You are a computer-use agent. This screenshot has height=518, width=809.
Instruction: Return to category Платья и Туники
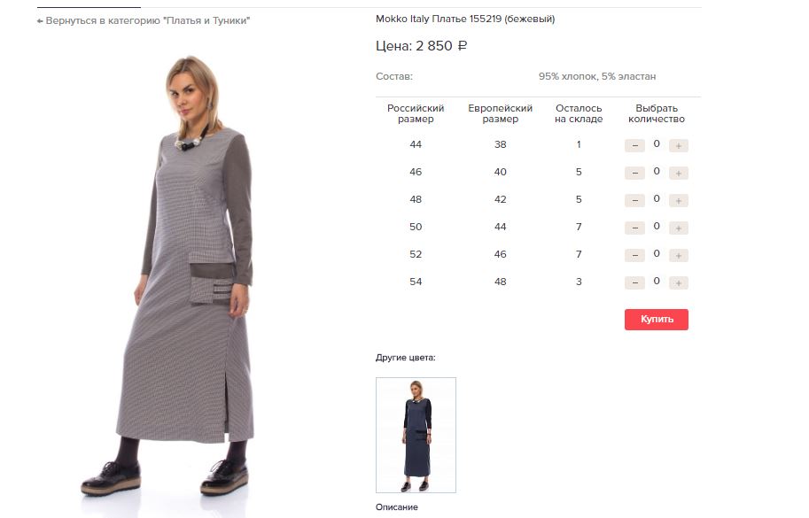[x=144, y=20]
